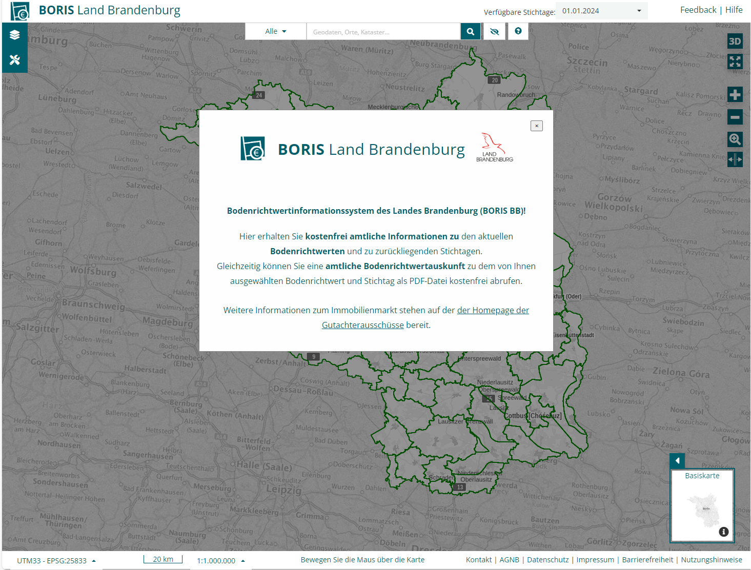Toggle the hidden-eye visibility button
The height and width of the screenshot is (570, 751).
coord(494,31)
